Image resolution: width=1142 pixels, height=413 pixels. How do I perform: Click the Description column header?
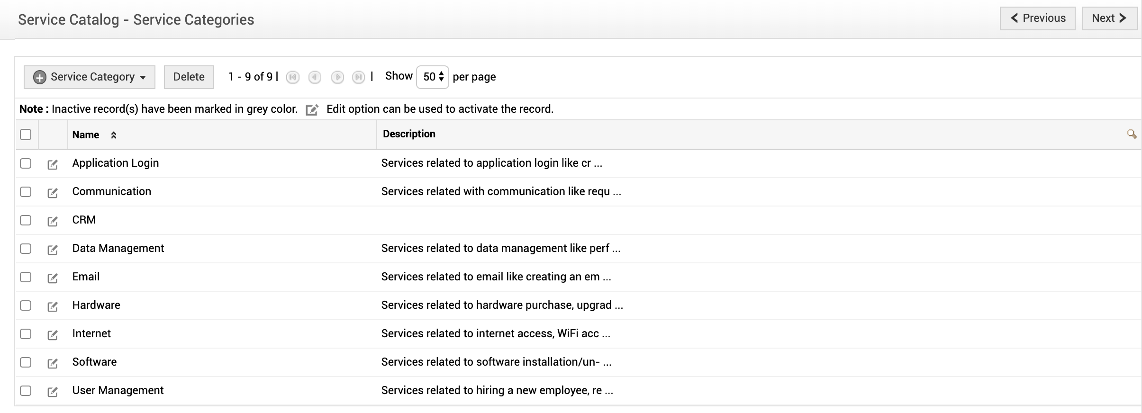point(409,134)
